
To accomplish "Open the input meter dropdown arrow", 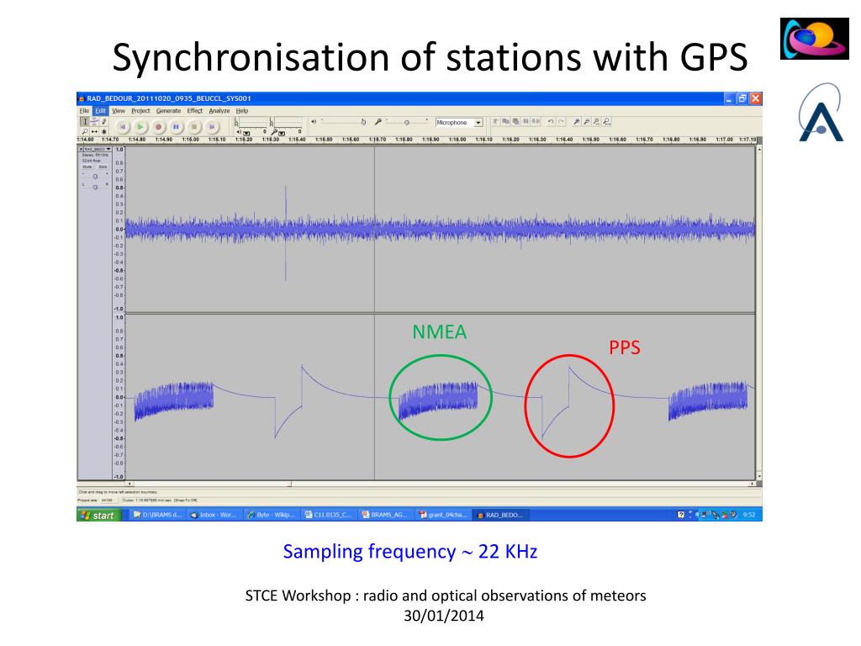I will [282, 133].
